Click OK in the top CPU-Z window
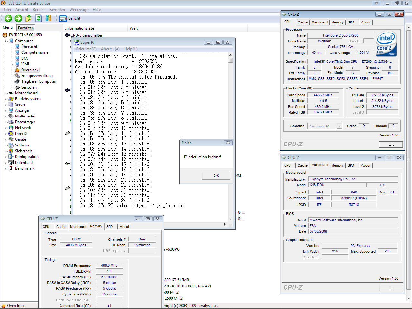The image size is (412, 309). (391, 145)
